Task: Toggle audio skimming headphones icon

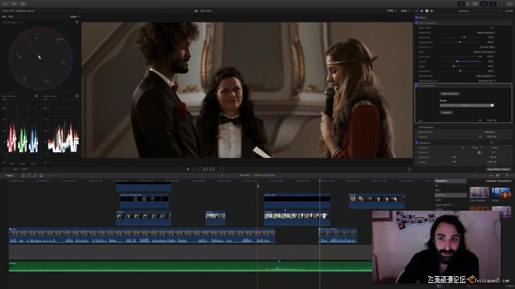Action: click(485, 175)
